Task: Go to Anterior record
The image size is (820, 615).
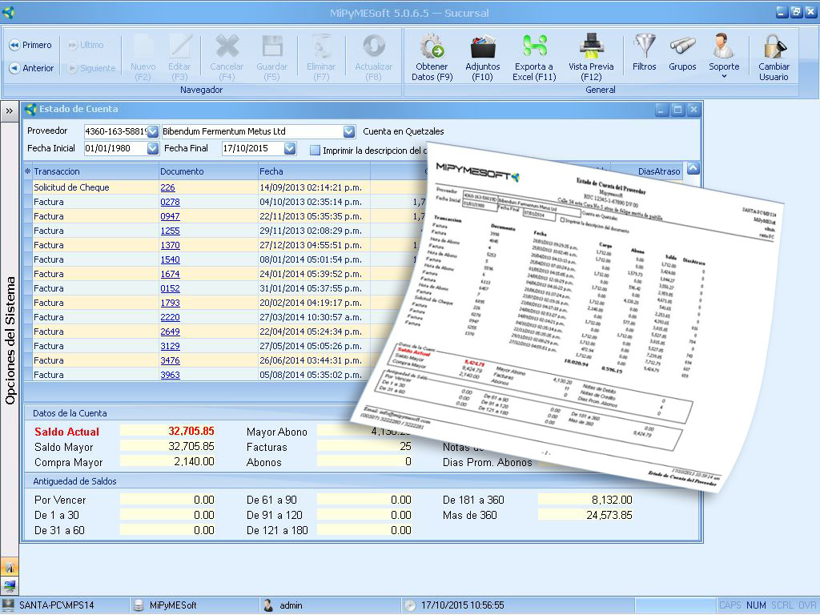Action: coord(31,68)
